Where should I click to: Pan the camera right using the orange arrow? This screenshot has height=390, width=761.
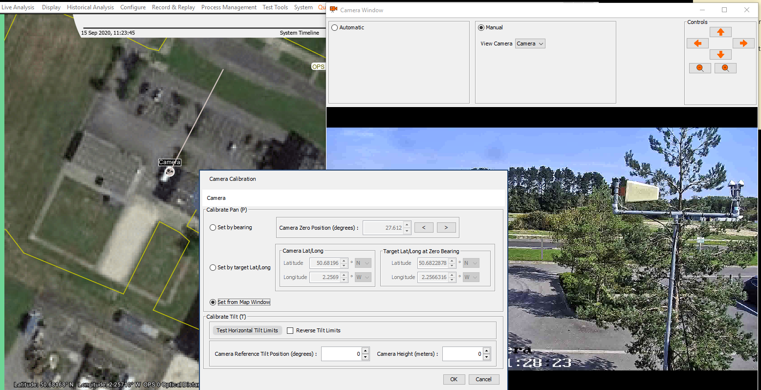click(743, 43)
